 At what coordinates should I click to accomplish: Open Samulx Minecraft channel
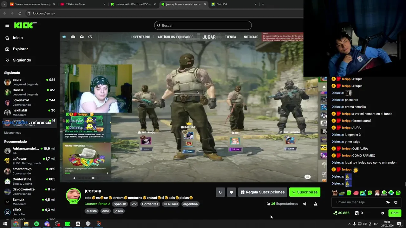coord(30,202)
